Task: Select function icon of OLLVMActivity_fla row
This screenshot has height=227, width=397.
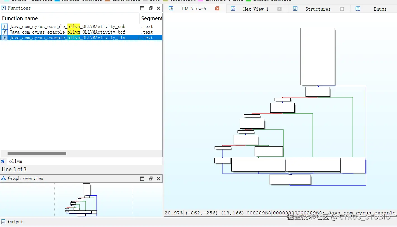Action: coord(4,38)
